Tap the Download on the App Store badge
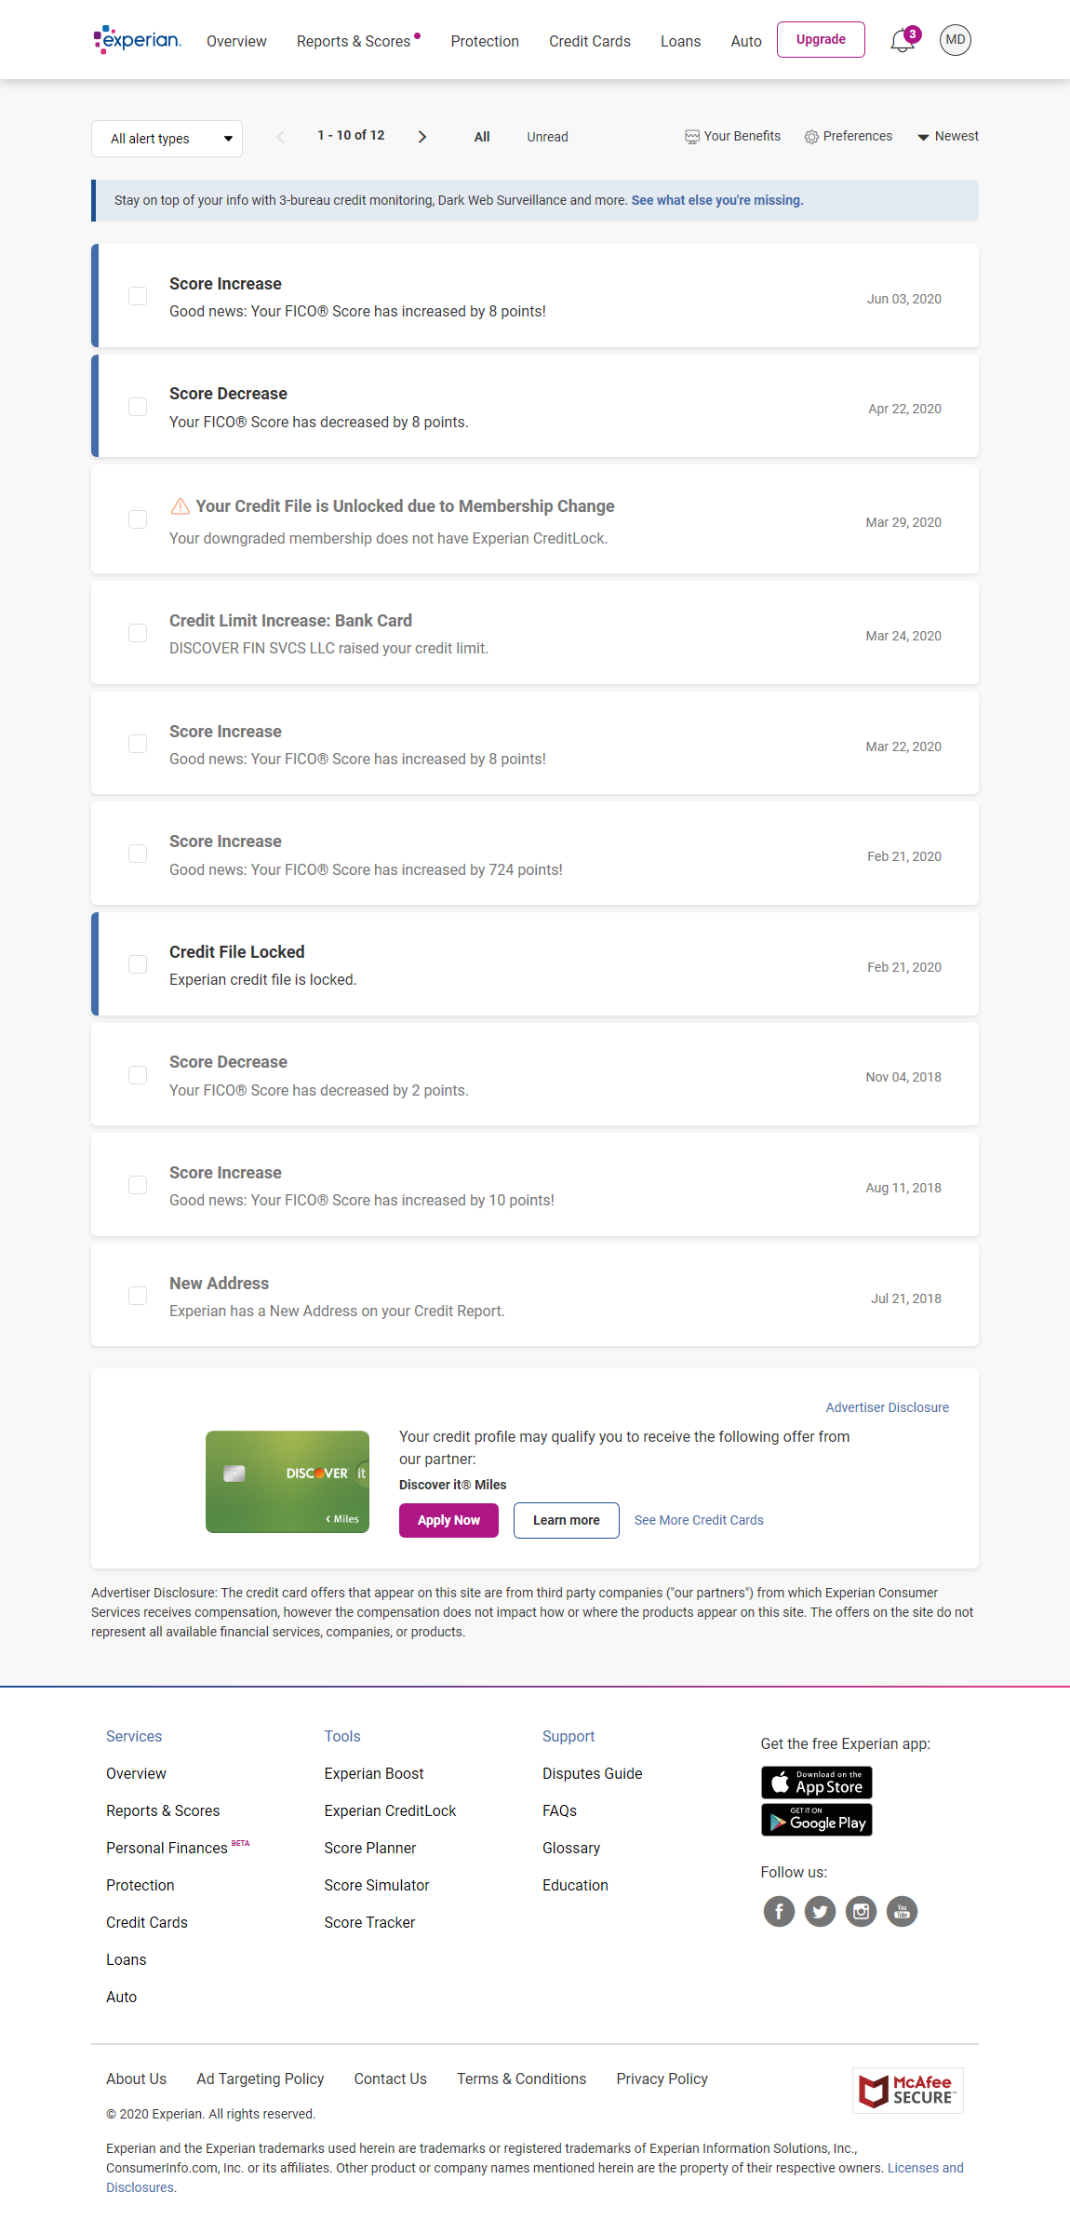Viewport: 1070px width, 2220px height. click(816, 1782)
